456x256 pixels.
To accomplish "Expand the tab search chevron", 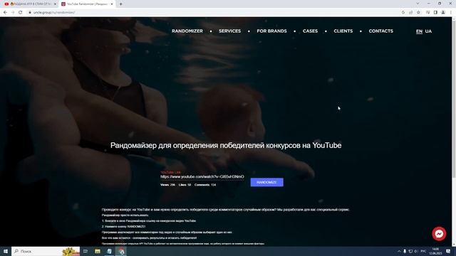I will (418, 4).
